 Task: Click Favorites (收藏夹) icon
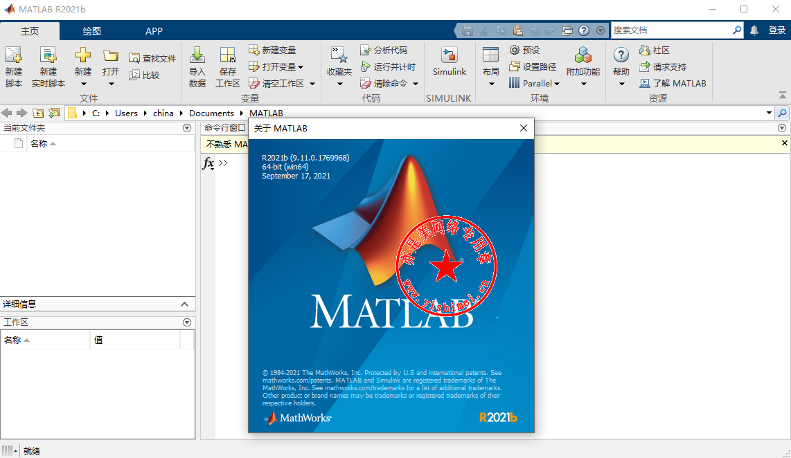339,55
